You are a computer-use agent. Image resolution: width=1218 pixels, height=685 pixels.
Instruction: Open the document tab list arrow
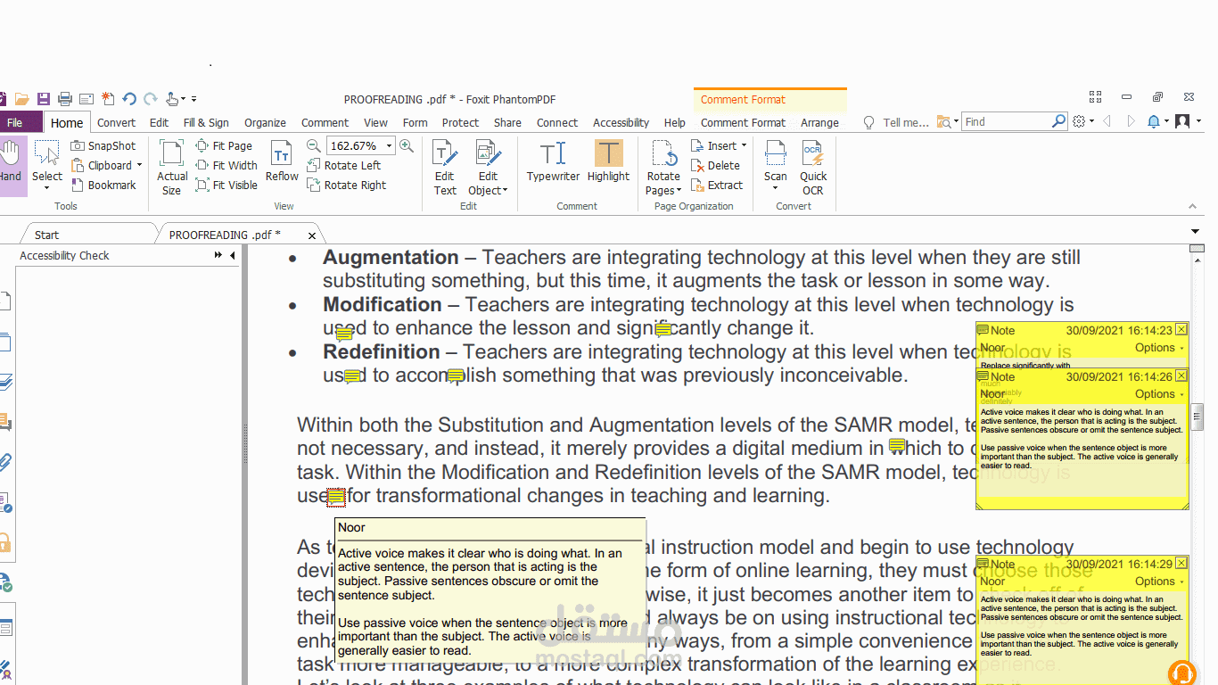(x=1196, y=232)
